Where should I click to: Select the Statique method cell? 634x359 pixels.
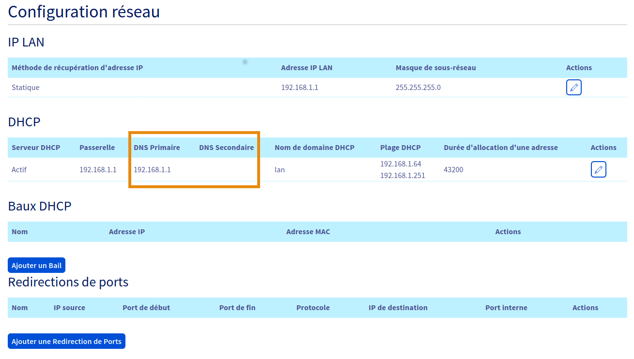click(26, 88)
